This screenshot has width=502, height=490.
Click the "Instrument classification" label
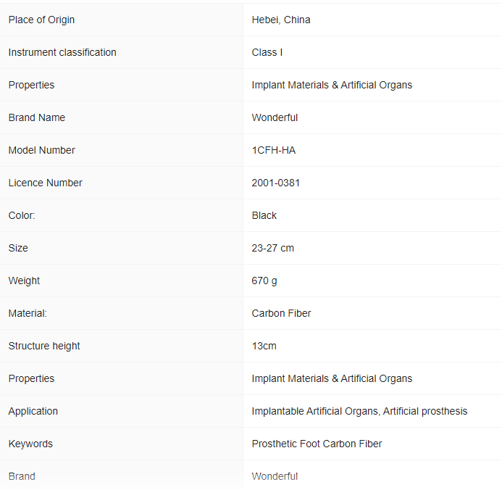pos(62,52)
